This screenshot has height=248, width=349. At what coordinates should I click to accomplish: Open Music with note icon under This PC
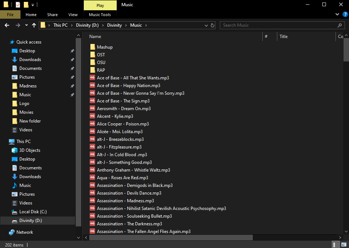click(25, 185)
